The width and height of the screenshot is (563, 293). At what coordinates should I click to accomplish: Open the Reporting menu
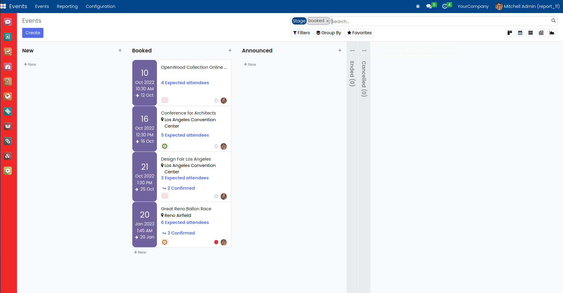coord(67,6)
